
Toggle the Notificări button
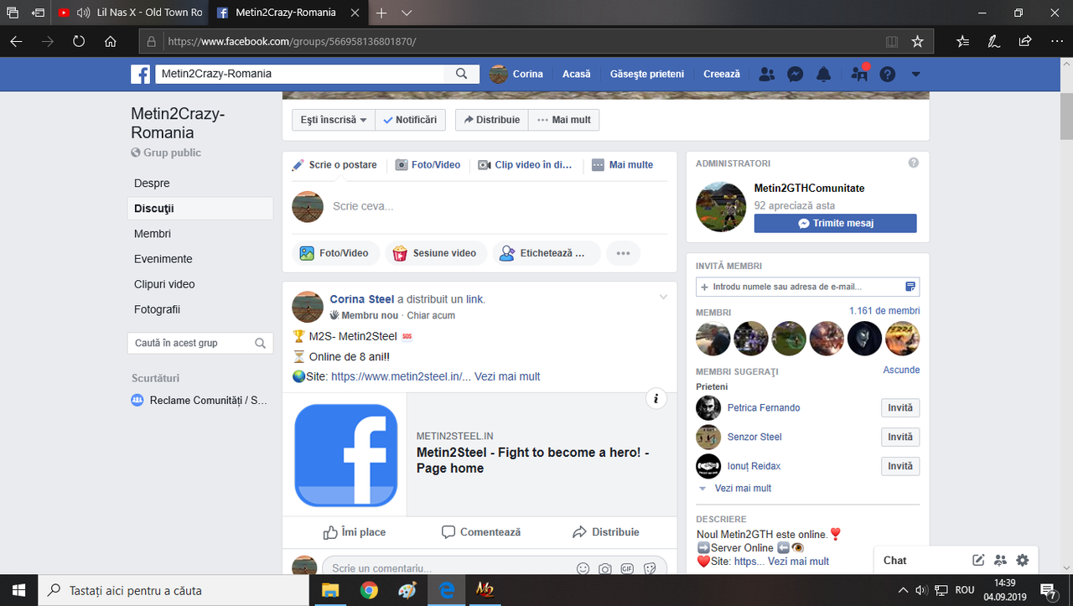[x=410, y=120]
